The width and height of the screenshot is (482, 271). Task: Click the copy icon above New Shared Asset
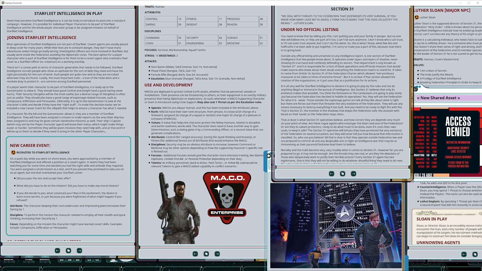coord(415,89)
